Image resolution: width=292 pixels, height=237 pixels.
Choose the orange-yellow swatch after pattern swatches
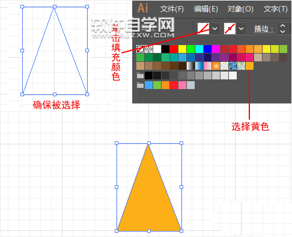pyautogui.click(x=249, y=66)
